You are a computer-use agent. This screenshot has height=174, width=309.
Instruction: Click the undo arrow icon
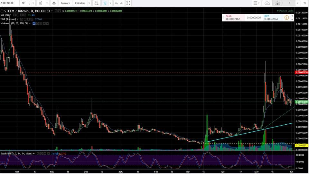tap(116, 3)
